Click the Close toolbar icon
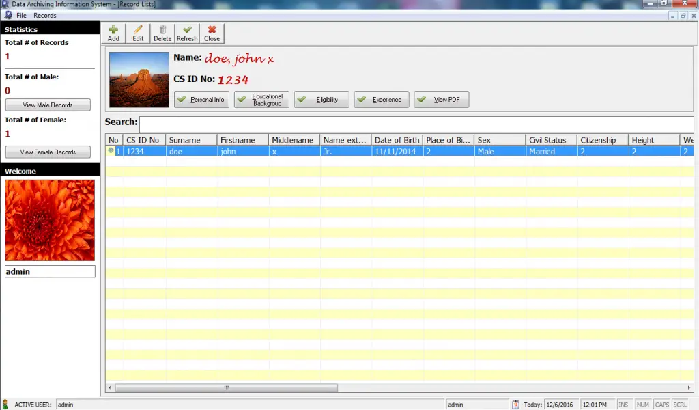Viewport: 699px width, 410px height. [211, 32]
